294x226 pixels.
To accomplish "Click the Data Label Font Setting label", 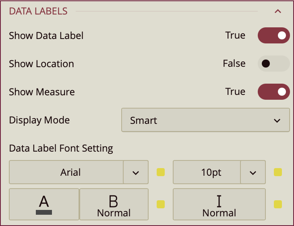I will (61, 148).
